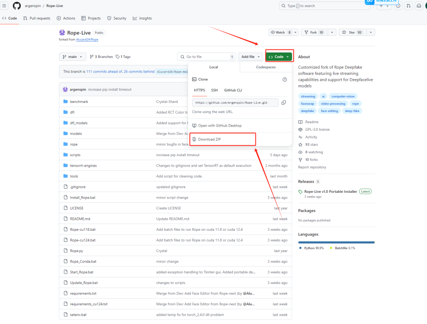Click the video-processing topic tag

click(333, 104)
